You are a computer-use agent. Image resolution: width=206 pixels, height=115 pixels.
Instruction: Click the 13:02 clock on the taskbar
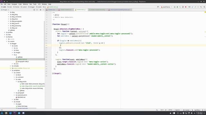pos(199,113)
